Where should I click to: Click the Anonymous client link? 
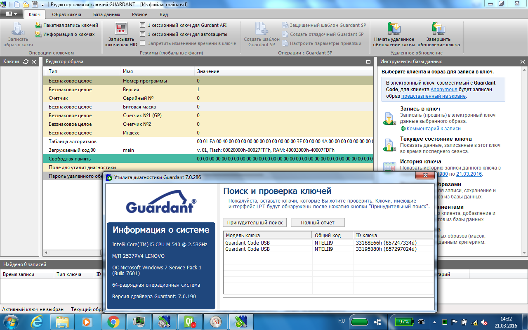pos(444,90)
